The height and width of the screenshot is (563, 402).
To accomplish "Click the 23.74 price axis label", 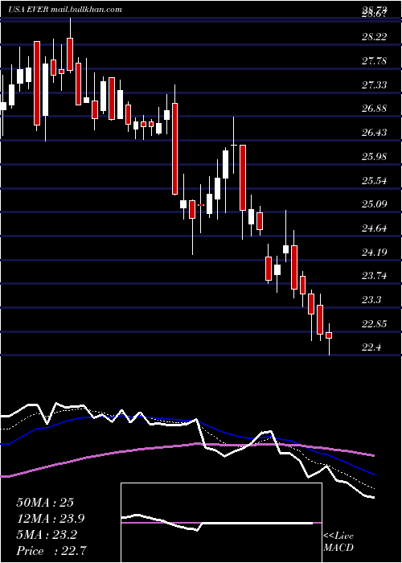I will click(375, 276).
